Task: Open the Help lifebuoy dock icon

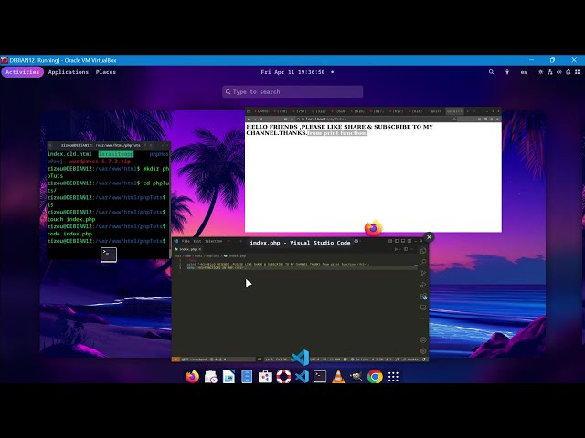Action: click(x=283, y=377)
